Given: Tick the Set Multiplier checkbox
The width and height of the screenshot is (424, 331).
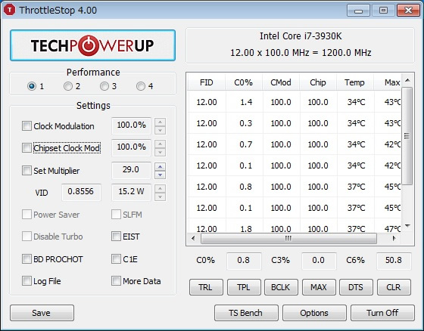Looking at the screenshot, I should pos(26,170).
